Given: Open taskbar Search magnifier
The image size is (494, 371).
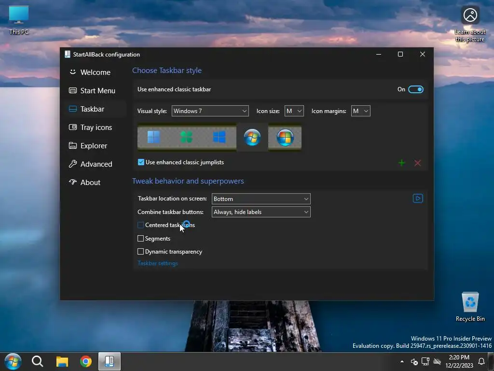Looking at the screenshot, I should 38,361.
